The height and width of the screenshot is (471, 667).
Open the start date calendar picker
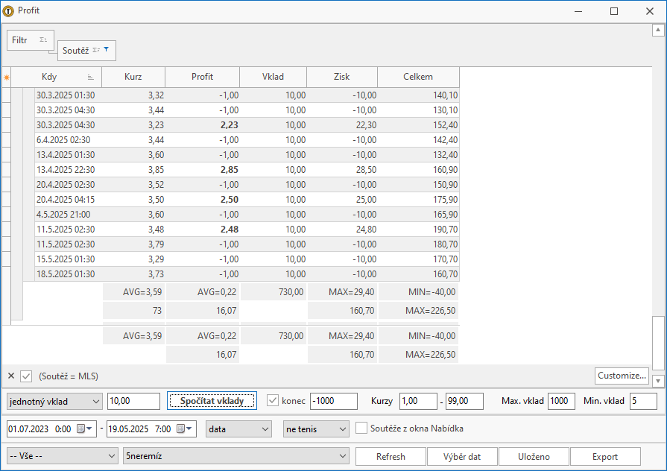coord(84,429)
